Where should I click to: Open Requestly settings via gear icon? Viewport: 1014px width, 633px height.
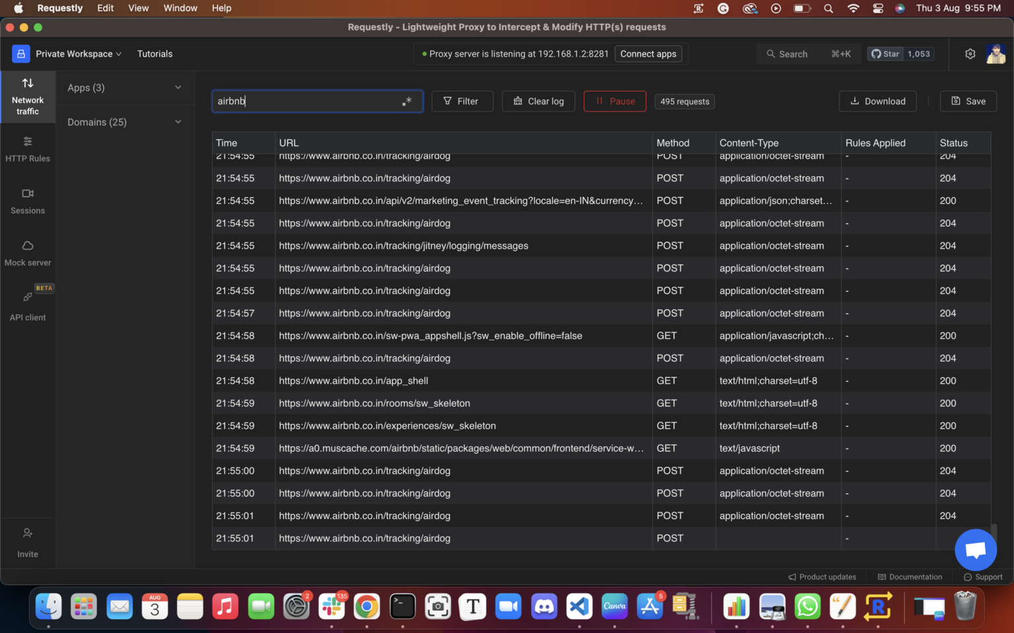tap(970, 53)
